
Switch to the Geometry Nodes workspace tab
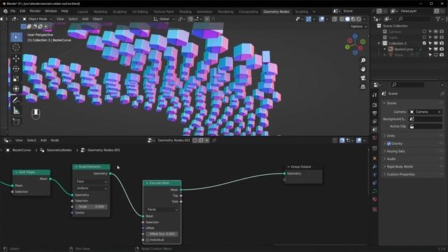pos(276,12)
